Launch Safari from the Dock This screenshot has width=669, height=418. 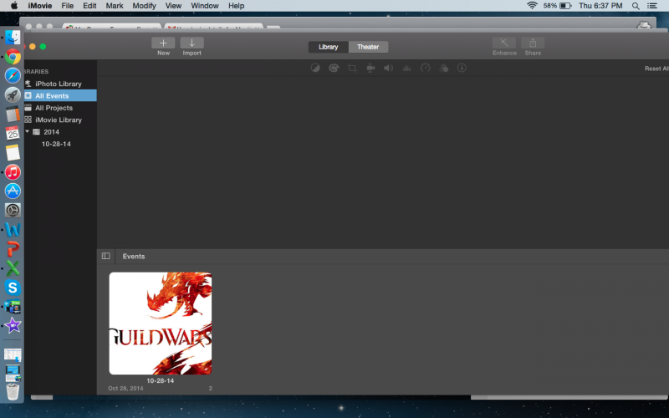point(13,75)
